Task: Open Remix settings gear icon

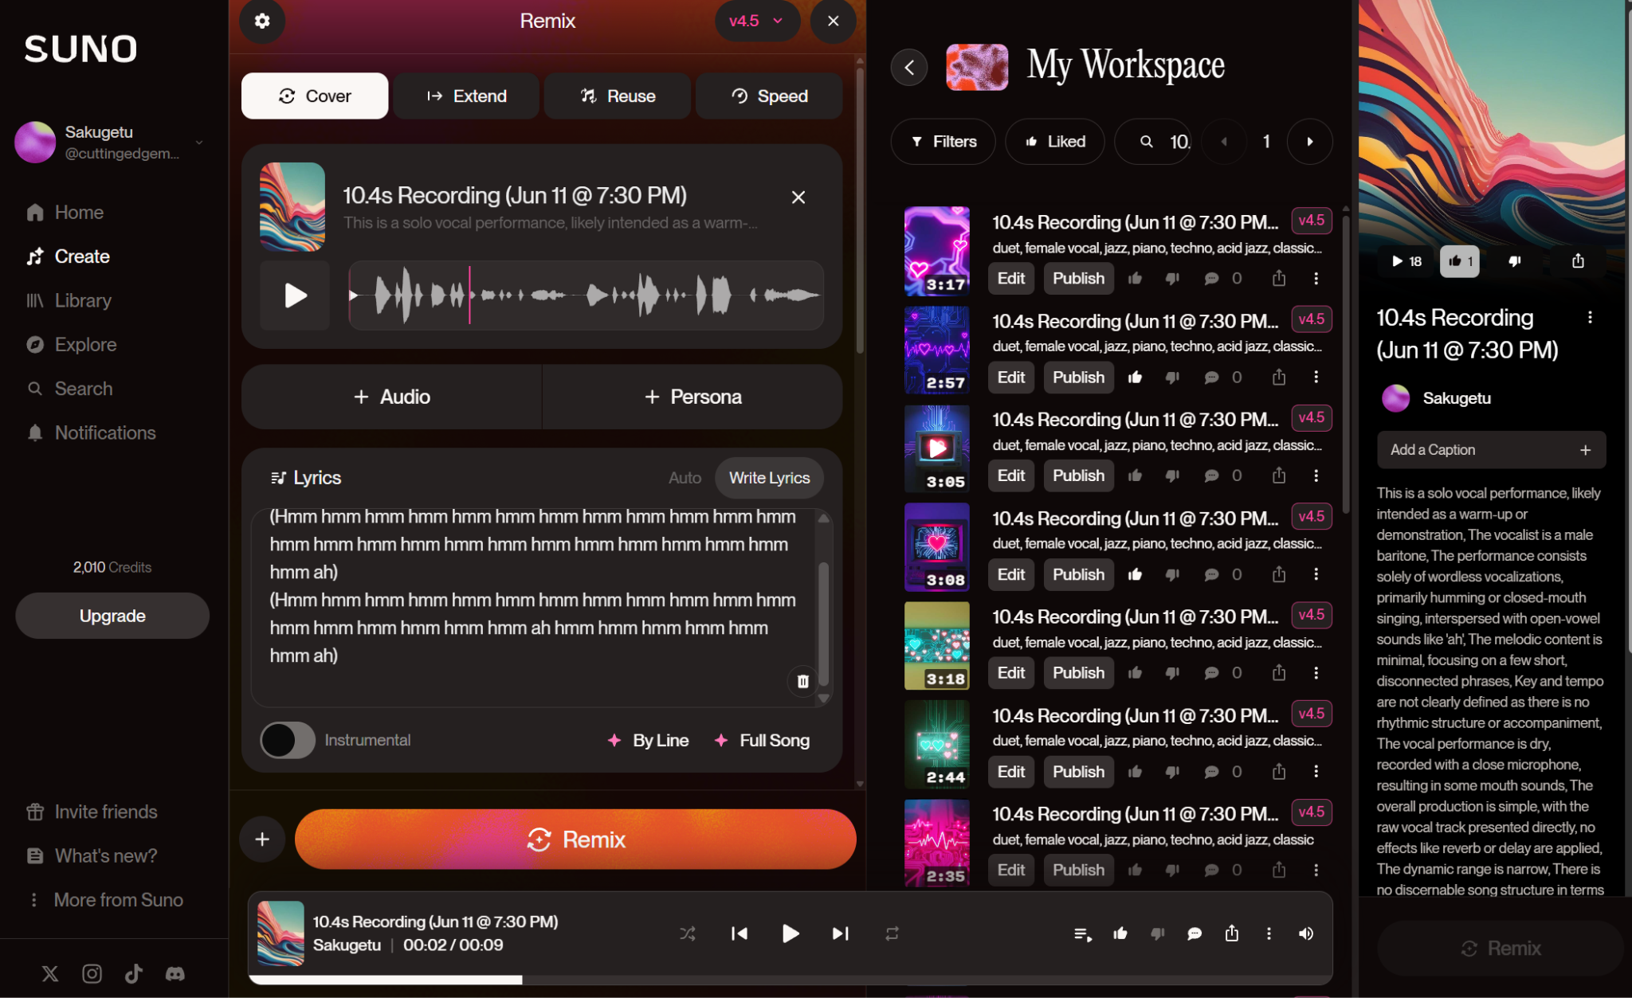Action: pos(262,21)
